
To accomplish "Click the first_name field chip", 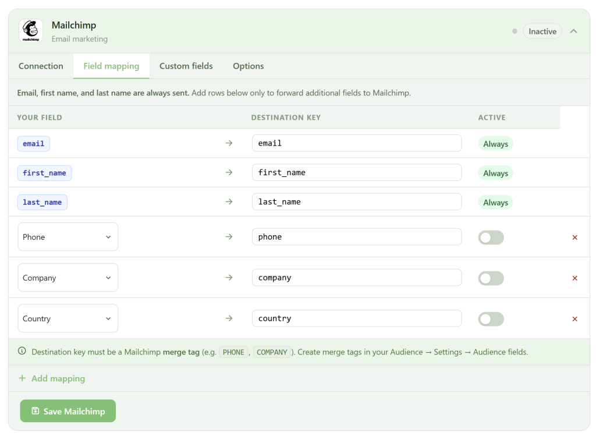I will tap(44, 173).
